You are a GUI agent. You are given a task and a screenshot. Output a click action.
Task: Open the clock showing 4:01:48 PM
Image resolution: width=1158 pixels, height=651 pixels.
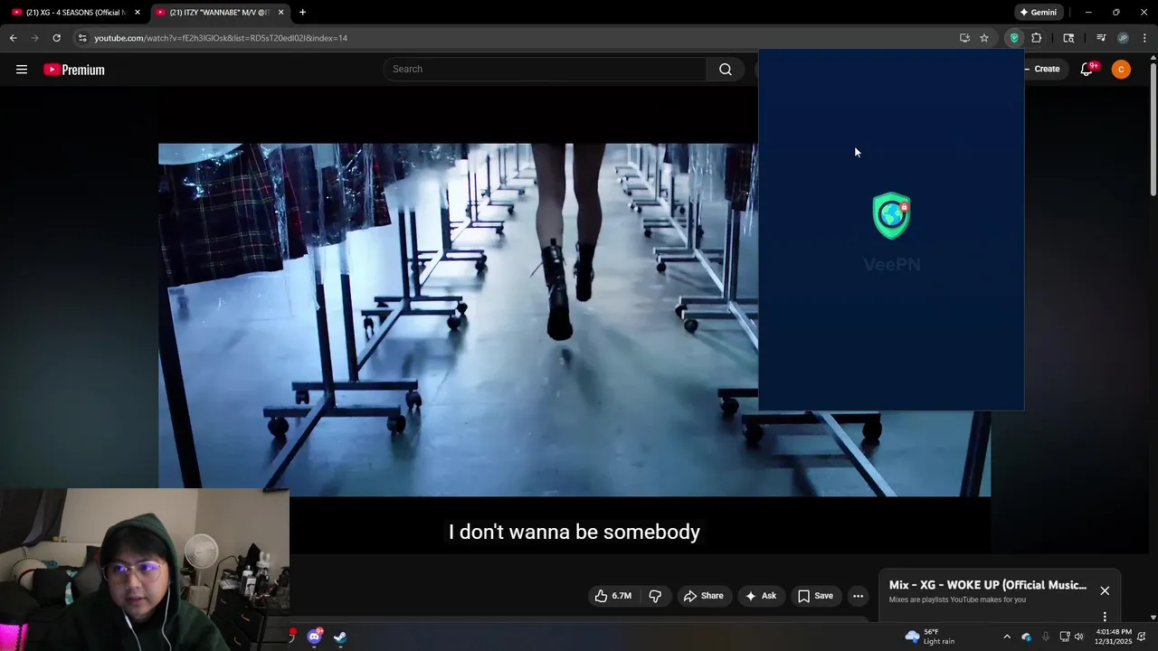pos(1113,637)
